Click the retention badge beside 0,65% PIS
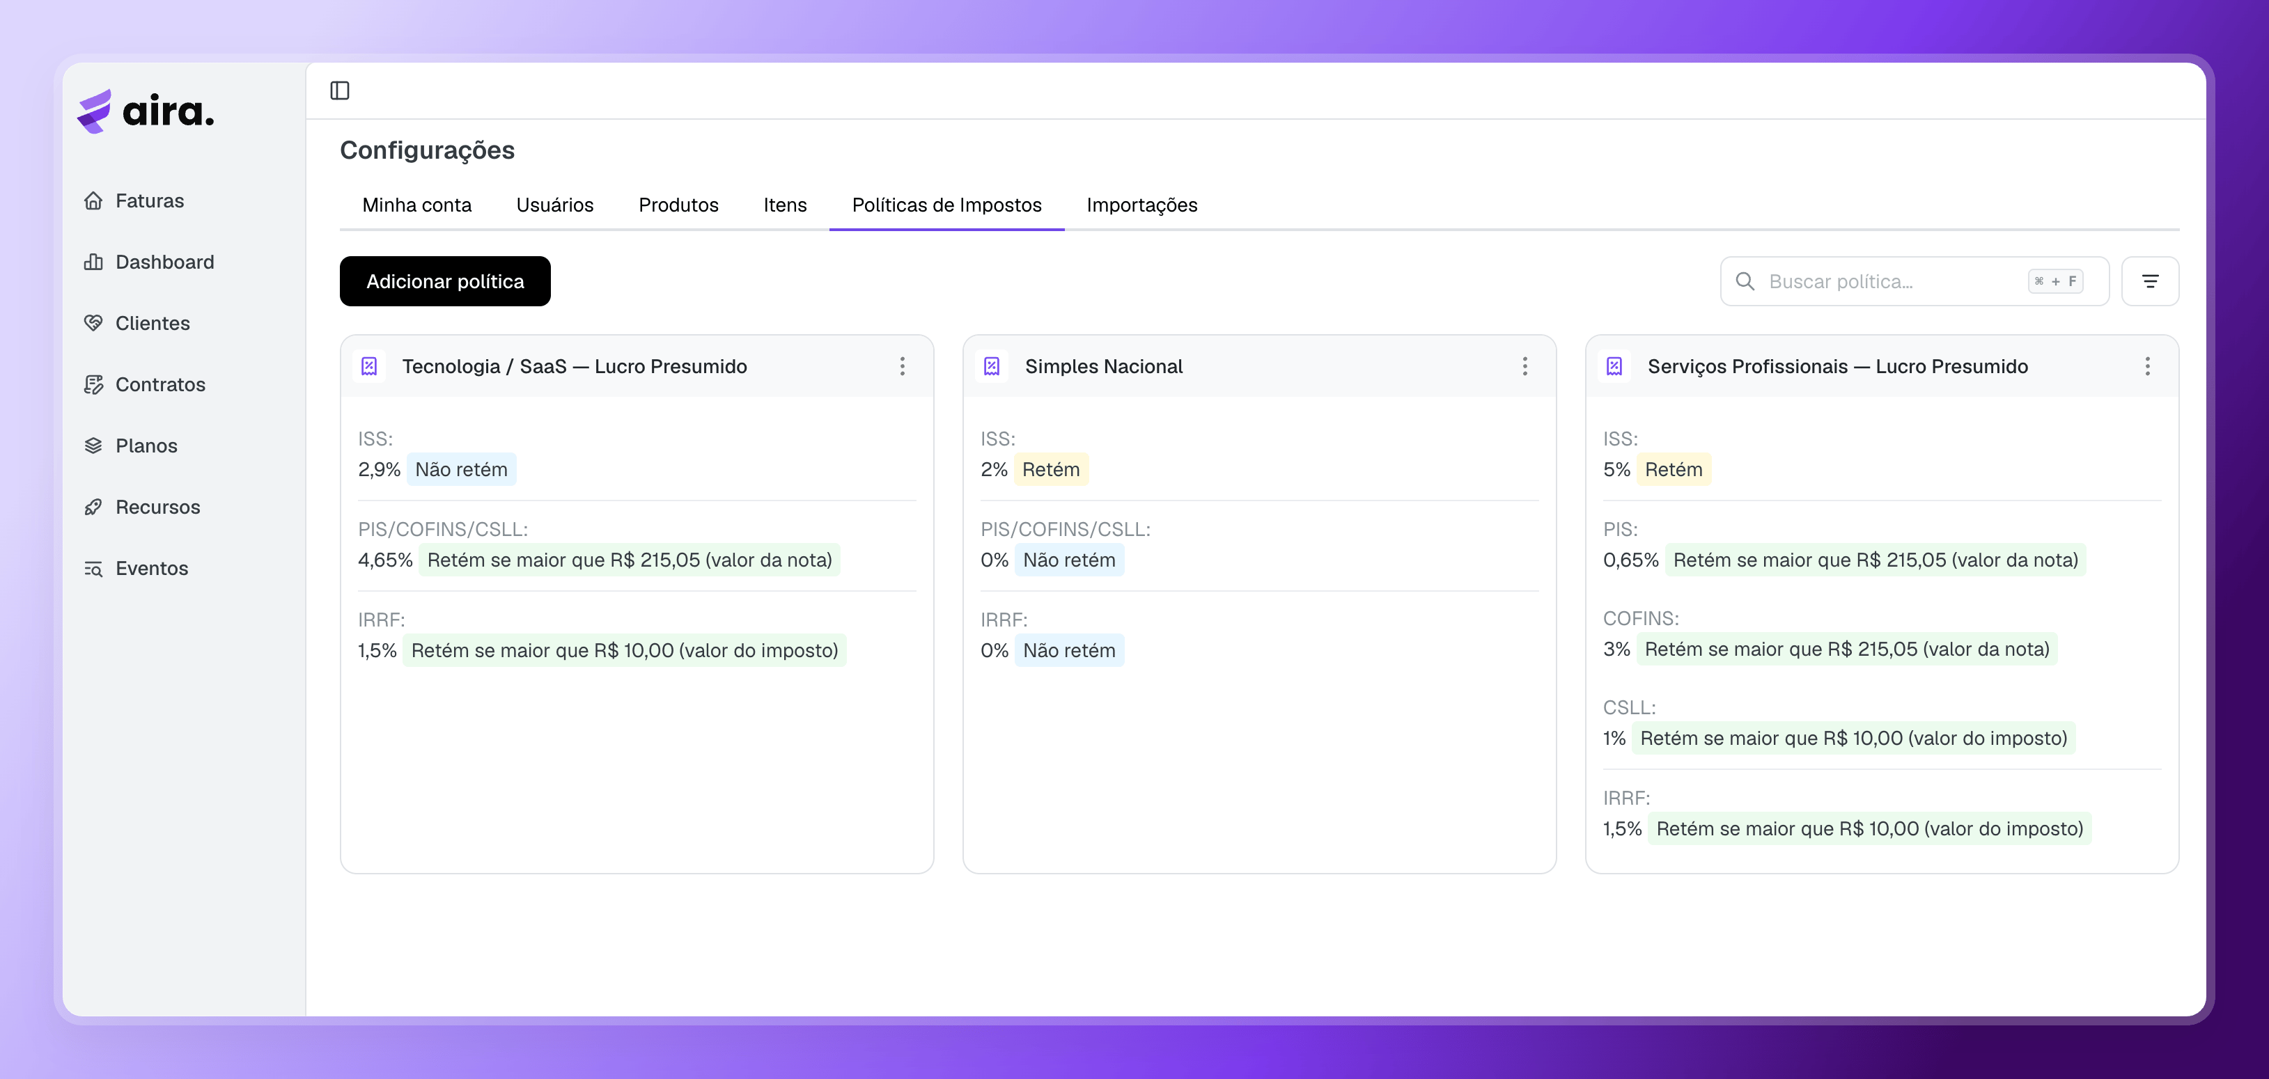This screenshot has height=1079, width=2269. [1876, 560]
